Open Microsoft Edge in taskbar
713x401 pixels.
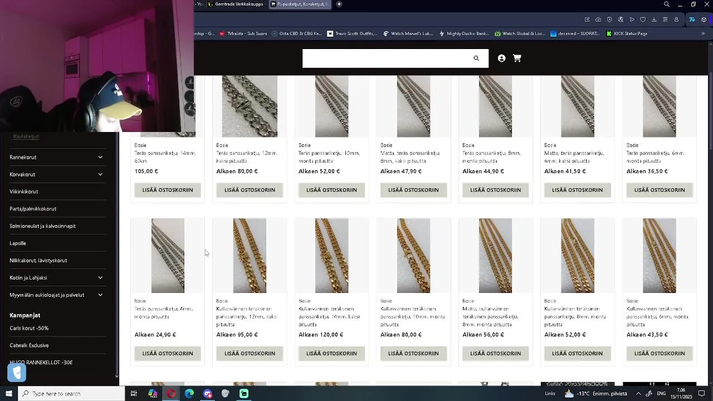point(189,394)
